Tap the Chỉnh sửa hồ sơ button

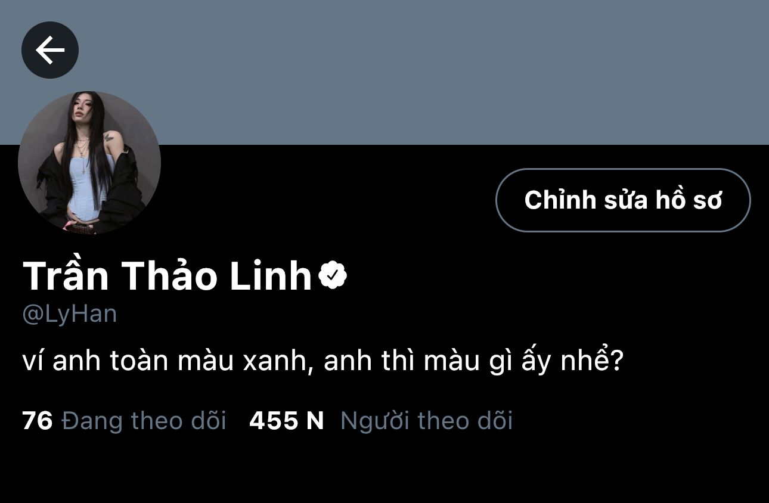click(623, 200)
